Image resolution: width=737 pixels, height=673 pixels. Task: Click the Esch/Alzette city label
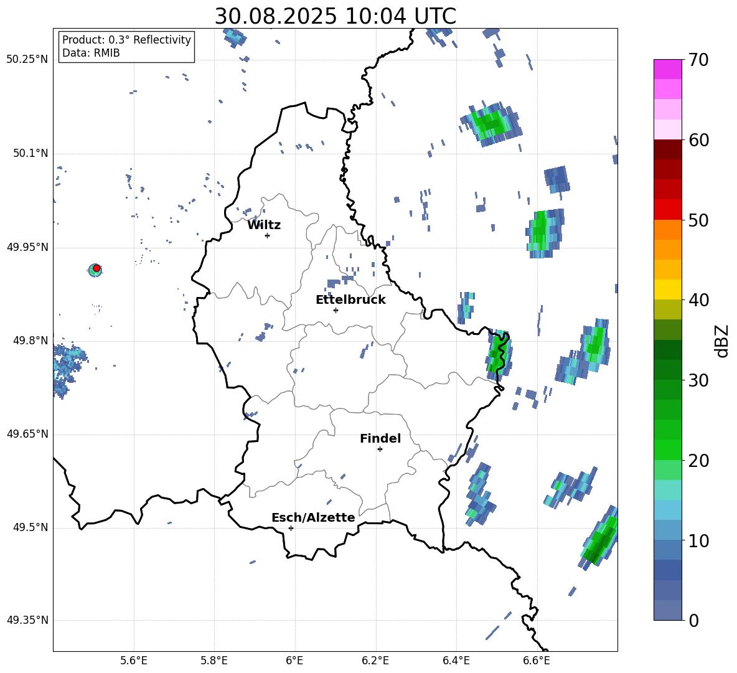point(313,517)
